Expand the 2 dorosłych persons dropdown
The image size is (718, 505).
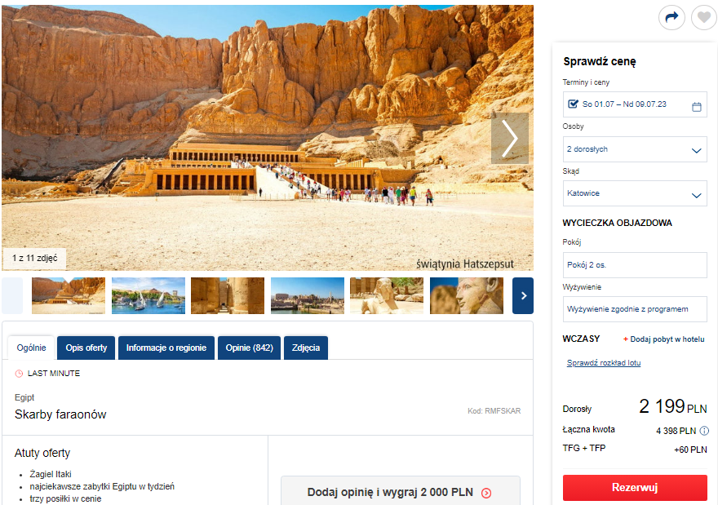click(x=635, y=149)
